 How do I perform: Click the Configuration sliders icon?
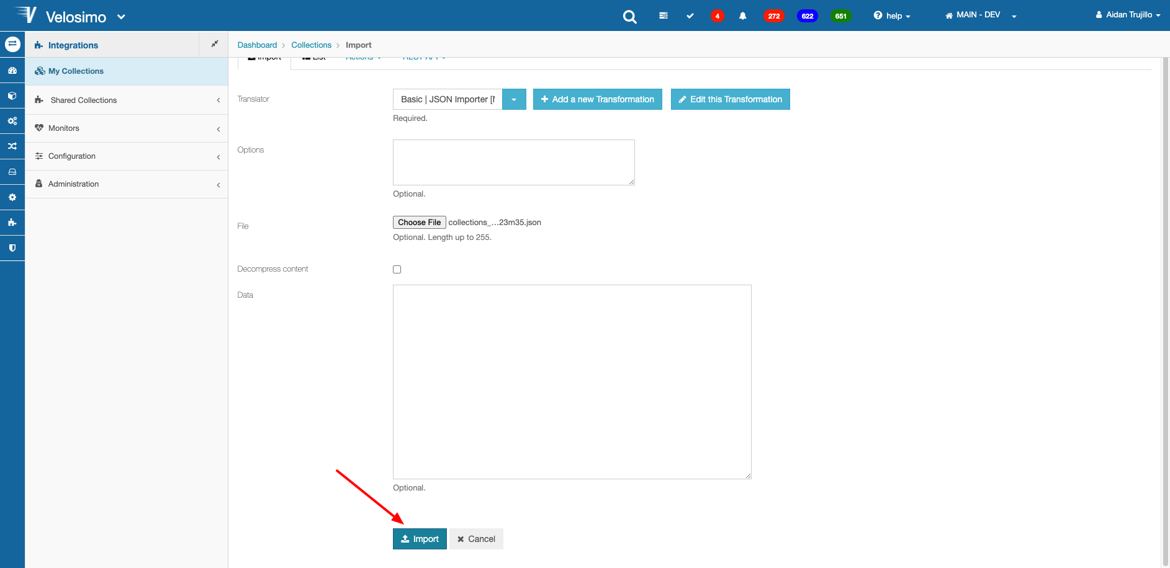click(x=39, y=156)
